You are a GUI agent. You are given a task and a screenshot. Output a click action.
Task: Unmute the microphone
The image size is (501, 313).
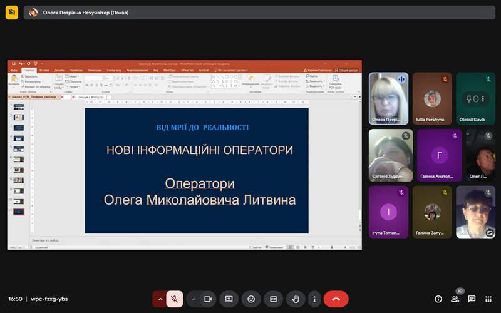click(175, 299)
